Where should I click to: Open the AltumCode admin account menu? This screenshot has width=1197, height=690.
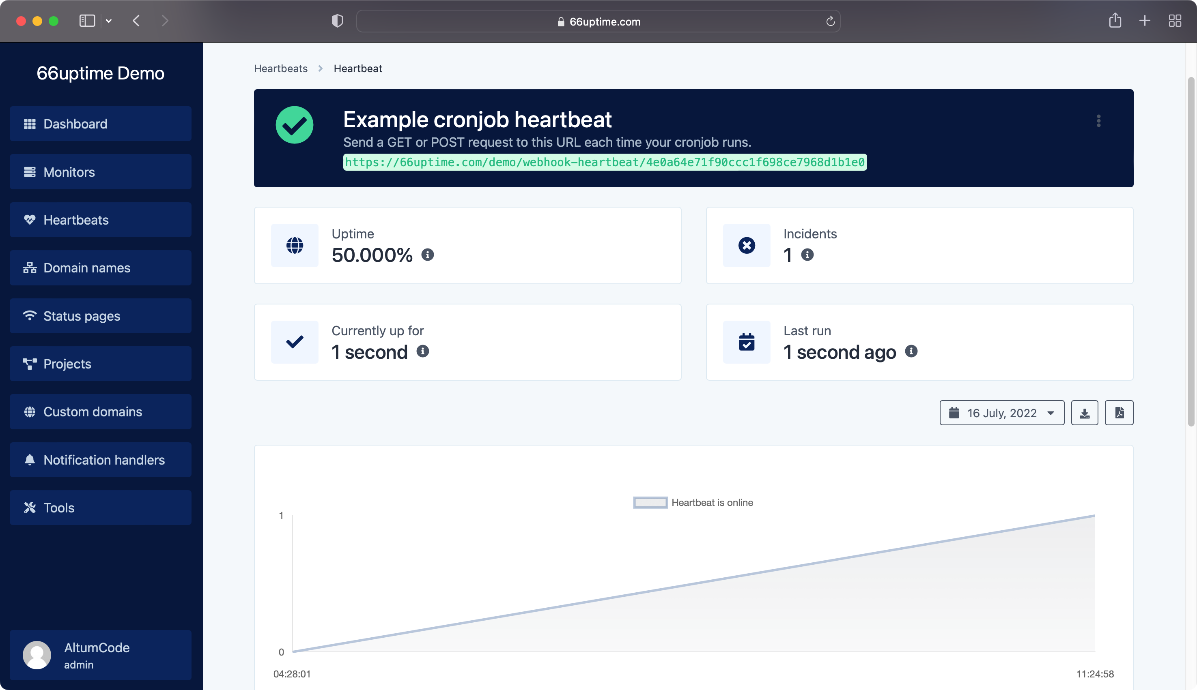point(101,655)
